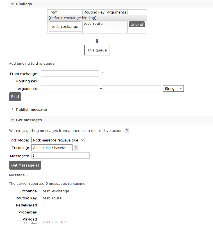Click the Bindings section heading
Image resolution: width=213 pixels, height=225 pixels.
point(24,4)
